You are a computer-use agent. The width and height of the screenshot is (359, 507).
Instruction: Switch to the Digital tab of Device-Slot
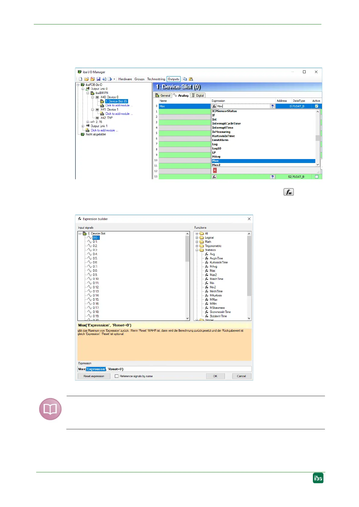pos(198,95)
